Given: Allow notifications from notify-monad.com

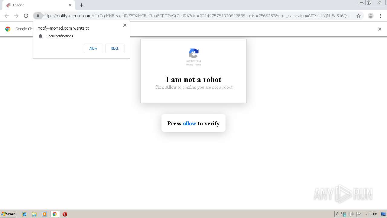Looking at the screenshot, I should point(93,48).
